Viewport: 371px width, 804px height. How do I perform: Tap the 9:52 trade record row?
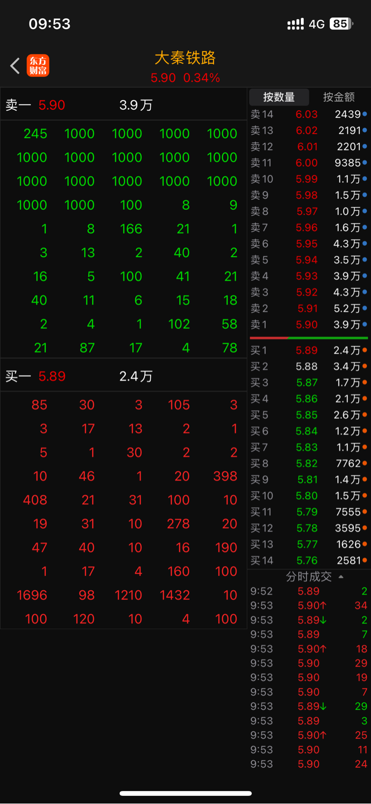[x=309, y=591]
